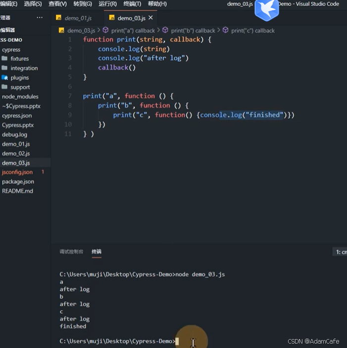Open the support folder

pos(20,87)
